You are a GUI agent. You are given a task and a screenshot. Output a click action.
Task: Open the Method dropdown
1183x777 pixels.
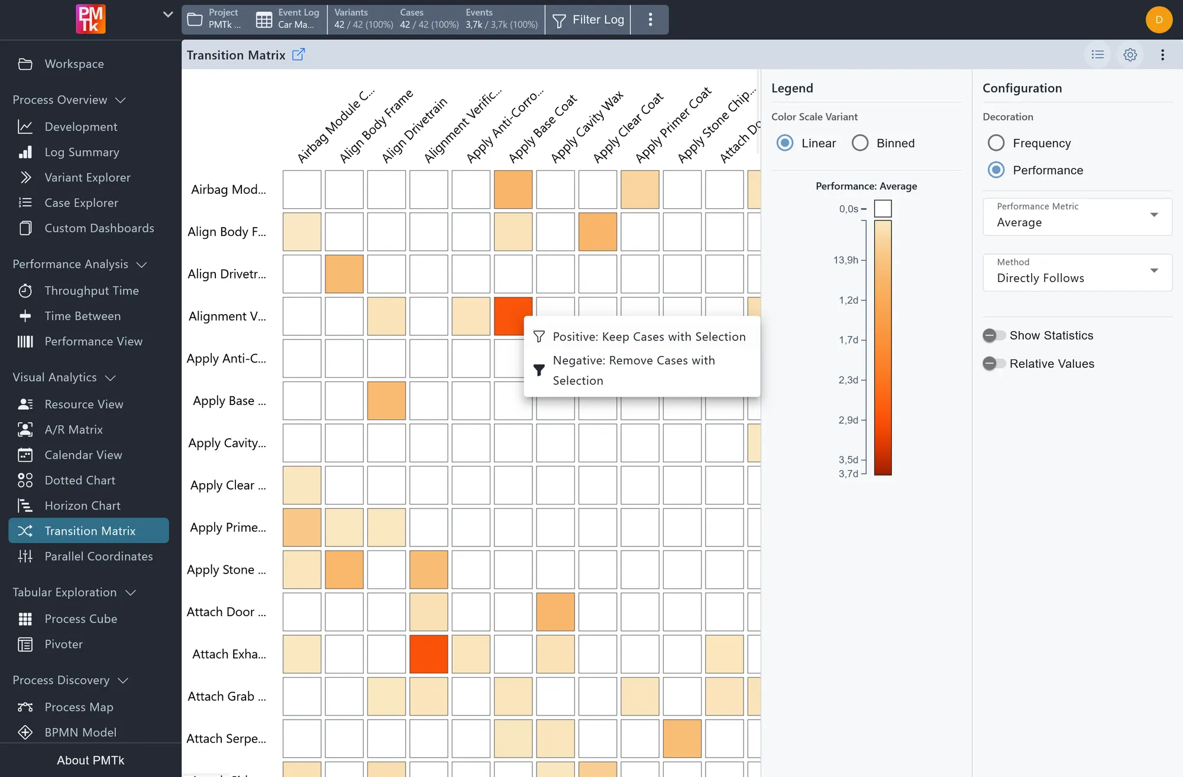point(1077,272)
